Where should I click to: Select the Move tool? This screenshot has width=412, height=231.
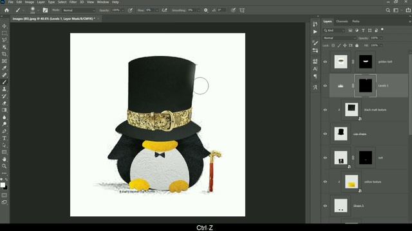click(x=5, y=26)
